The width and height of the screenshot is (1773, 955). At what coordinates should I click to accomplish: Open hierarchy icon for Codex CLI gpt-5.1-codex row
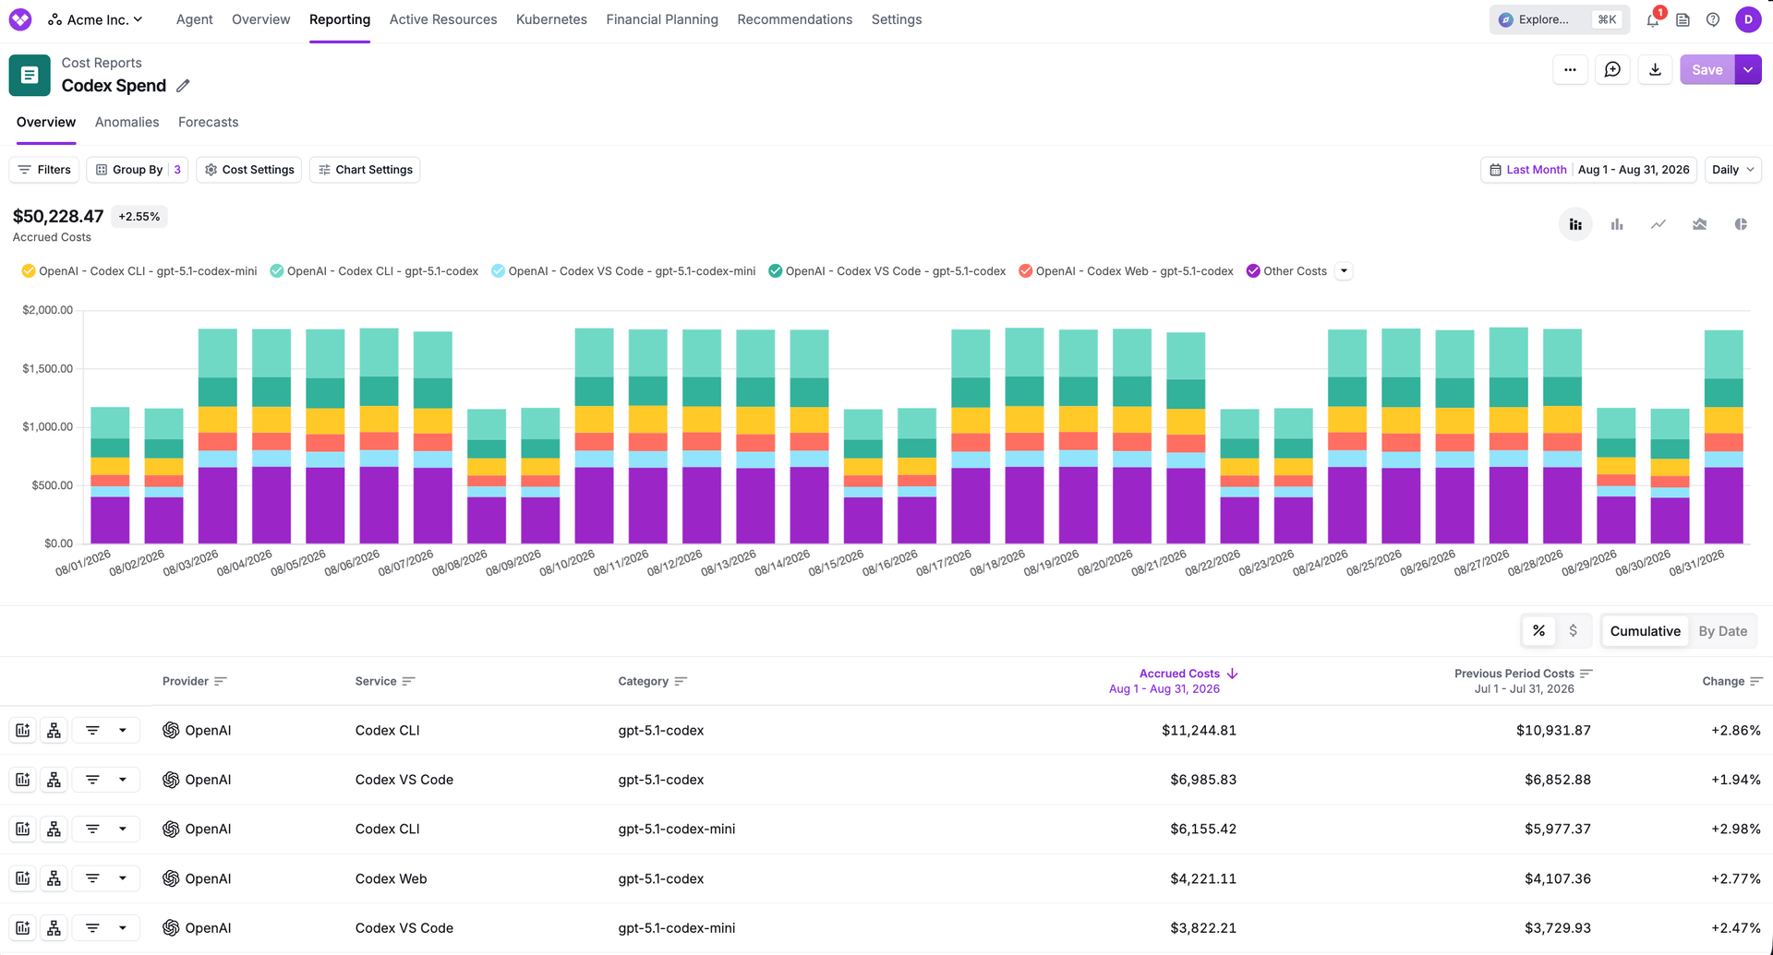54,730
